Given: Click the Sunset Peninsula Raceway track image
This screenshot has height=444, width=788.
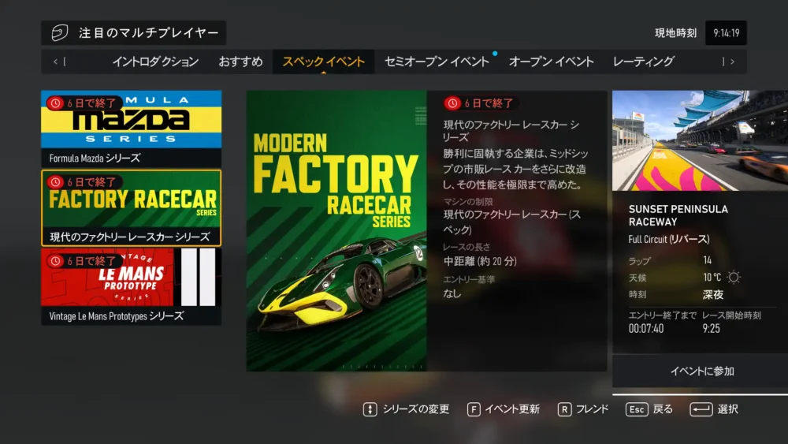Looking at the screenshot, I should point(700,140).
